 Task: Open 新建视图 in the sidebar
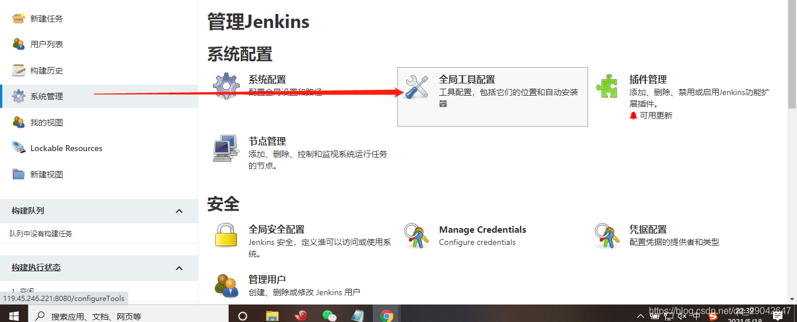[47, 174]
